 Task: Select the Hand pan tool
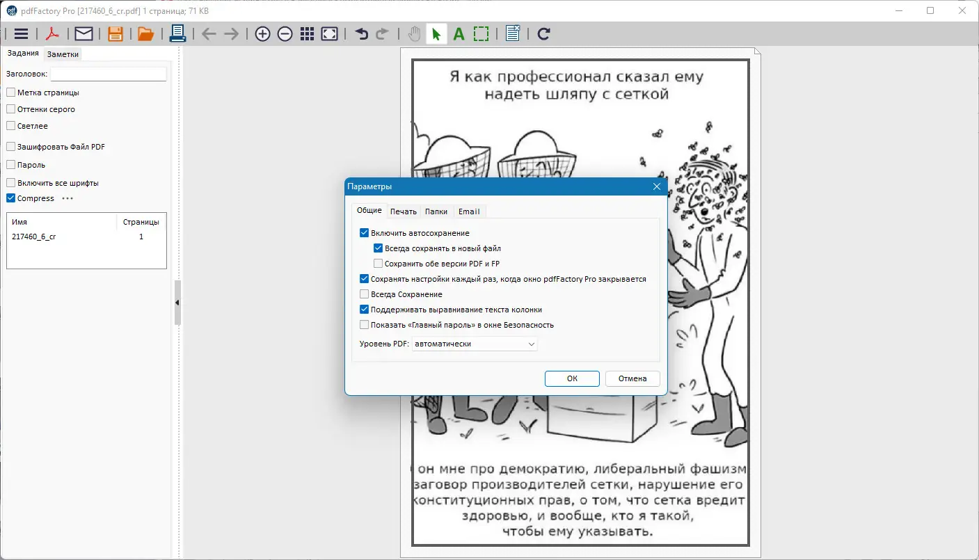414,34
